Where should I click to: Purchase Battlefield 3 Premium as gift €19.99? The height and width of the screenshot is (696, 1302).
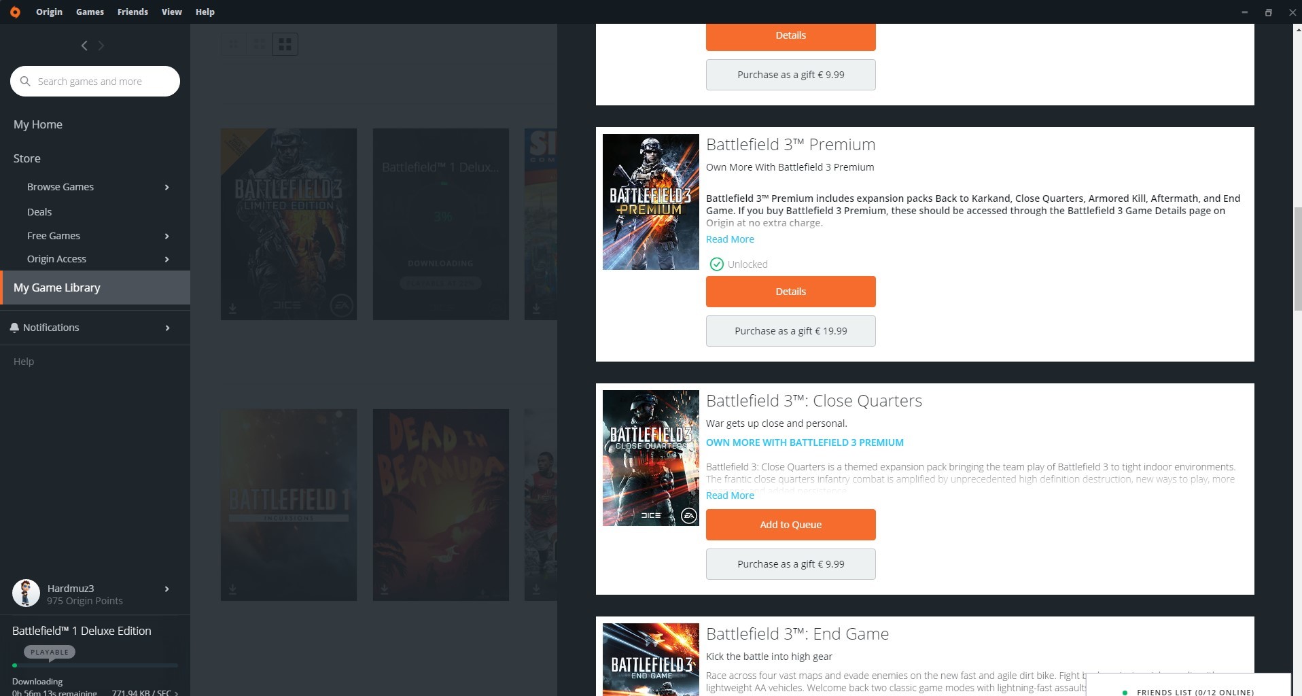click(x=790, y=331)
